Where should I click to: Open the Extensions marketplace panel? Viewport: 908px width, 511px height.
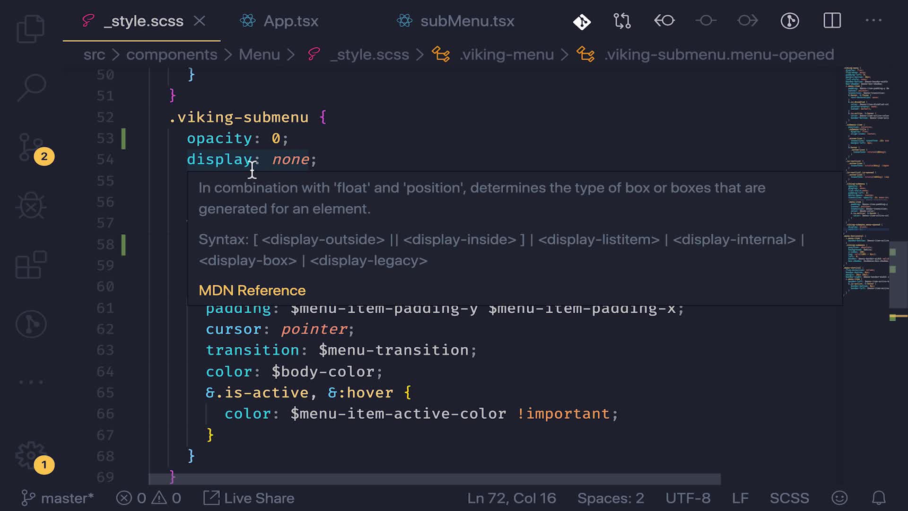point(31,265)
